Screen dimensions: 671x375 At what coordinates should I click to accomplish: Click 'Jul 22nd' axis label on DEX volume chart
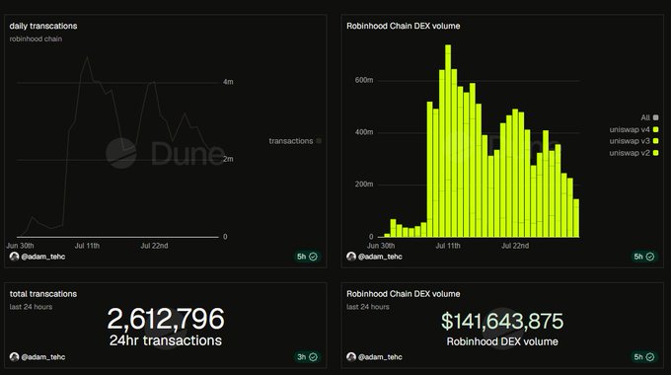point(515,246)
